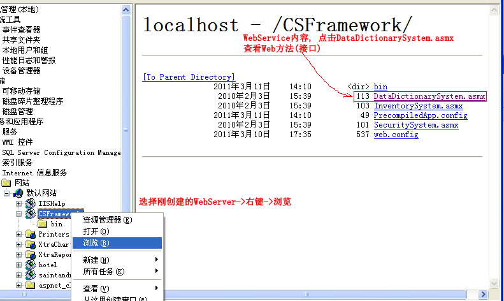Click the aspnet_client folder icon
The width and height of the screenshot is (504, 301).
click(30, 285)
